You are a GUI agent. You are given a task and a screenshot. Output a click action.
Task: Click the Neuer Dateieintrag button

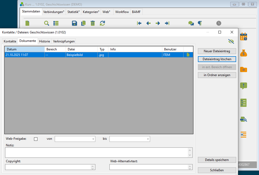217,51
